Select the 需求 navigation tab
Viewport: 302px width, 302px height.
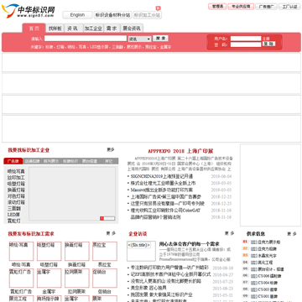click(x=112, y=29)
